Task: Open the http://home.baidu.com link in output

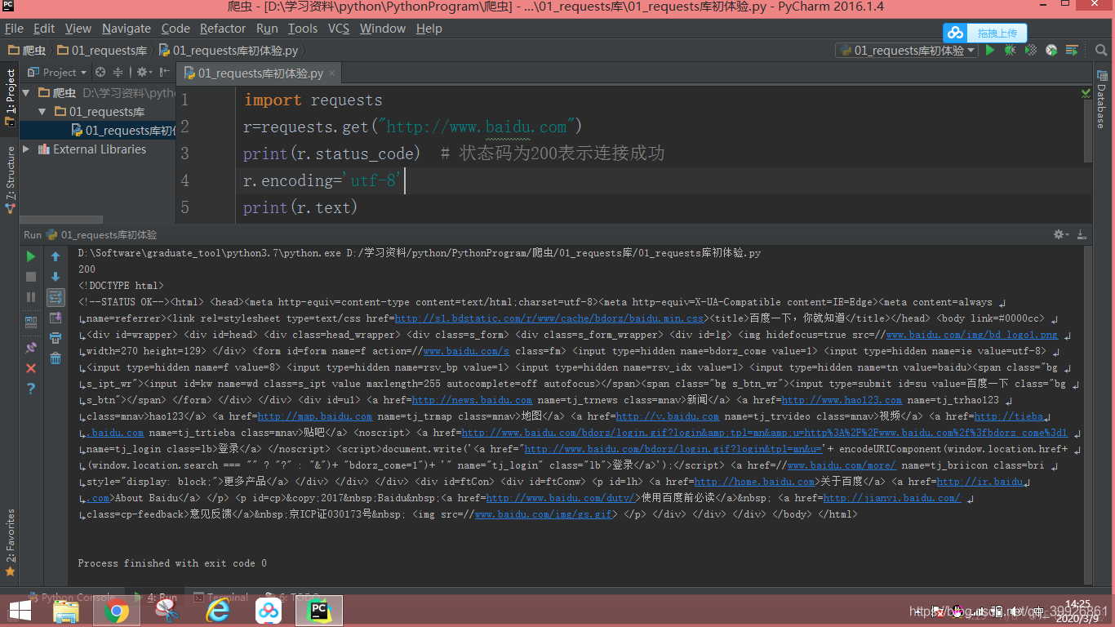Action: coord(755,482)
